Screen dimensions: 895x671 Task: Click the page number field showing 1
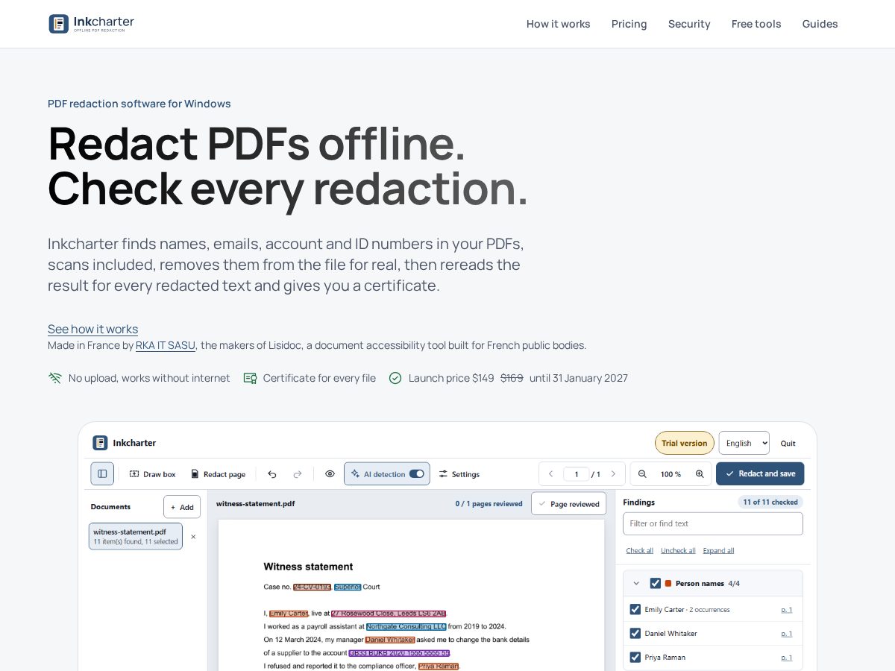click(577, 474)
